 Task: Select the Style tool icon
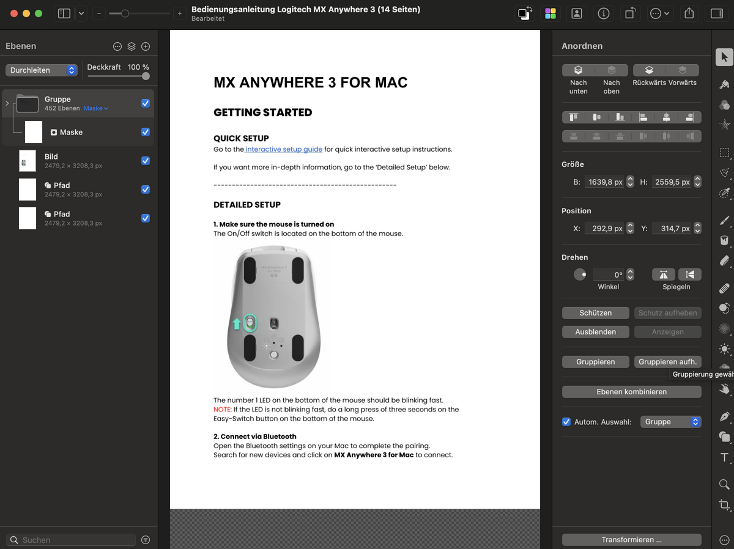724,84
